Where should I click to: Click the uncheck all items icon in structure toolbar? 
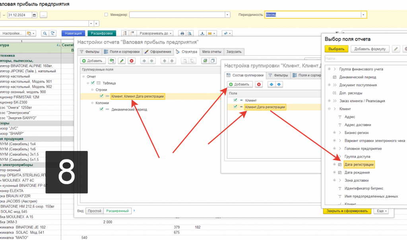pos(213,61)
